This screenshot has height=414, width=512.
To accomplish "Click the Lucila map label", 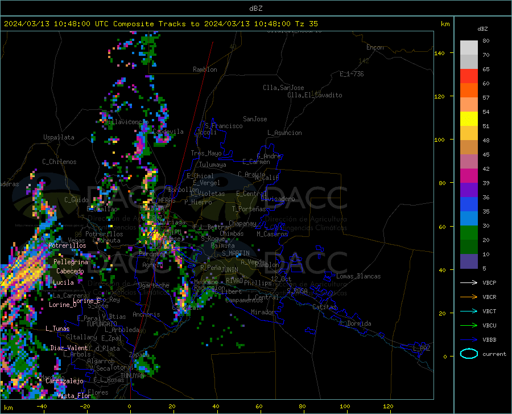I will (x=63, y=282).
